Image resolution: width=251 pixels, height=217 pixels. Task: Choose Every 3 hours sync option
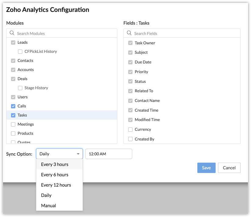(55, 164)
